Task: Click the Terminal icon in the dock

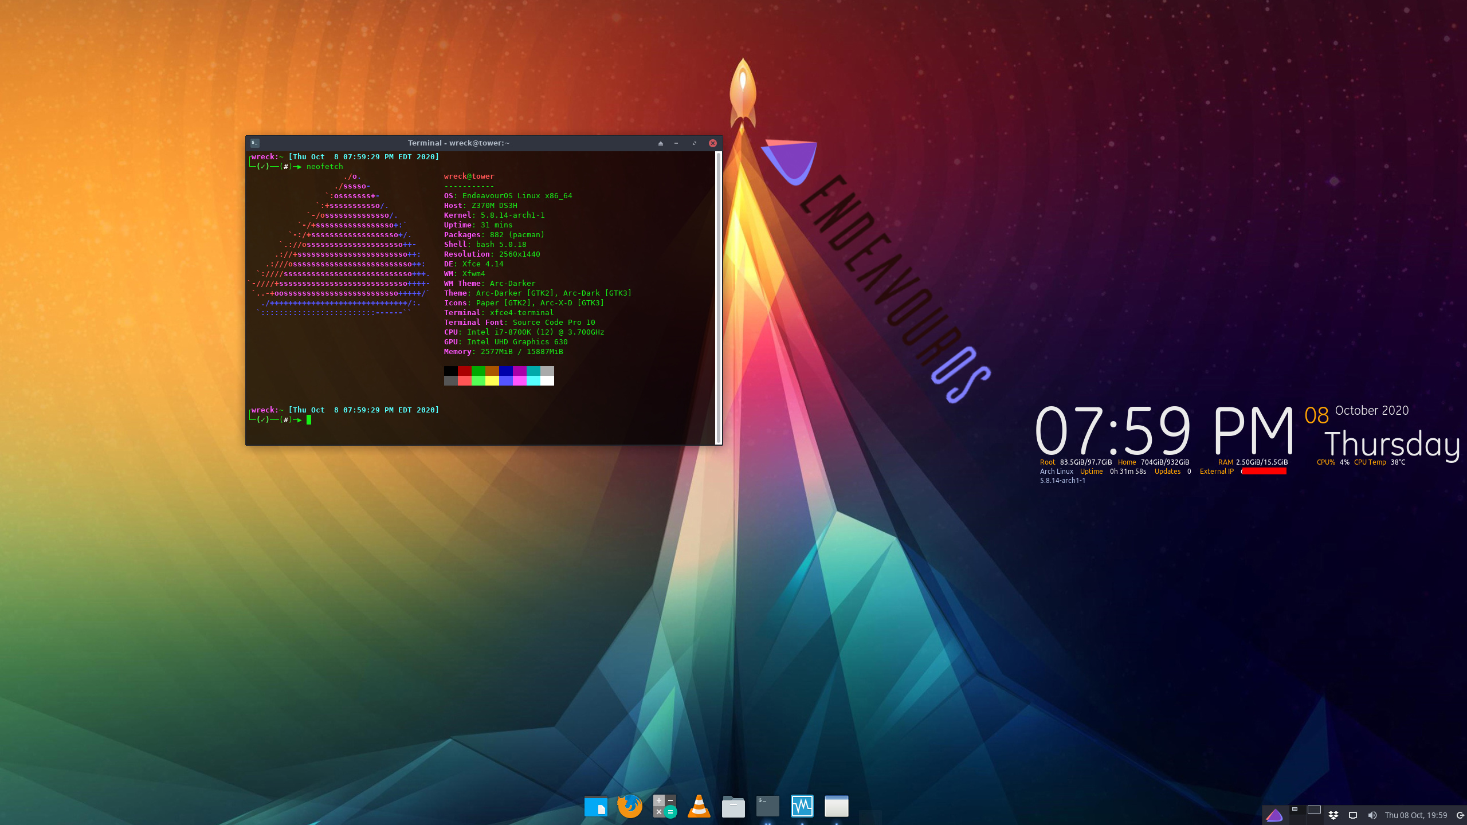Action: [x=768, y=806]
